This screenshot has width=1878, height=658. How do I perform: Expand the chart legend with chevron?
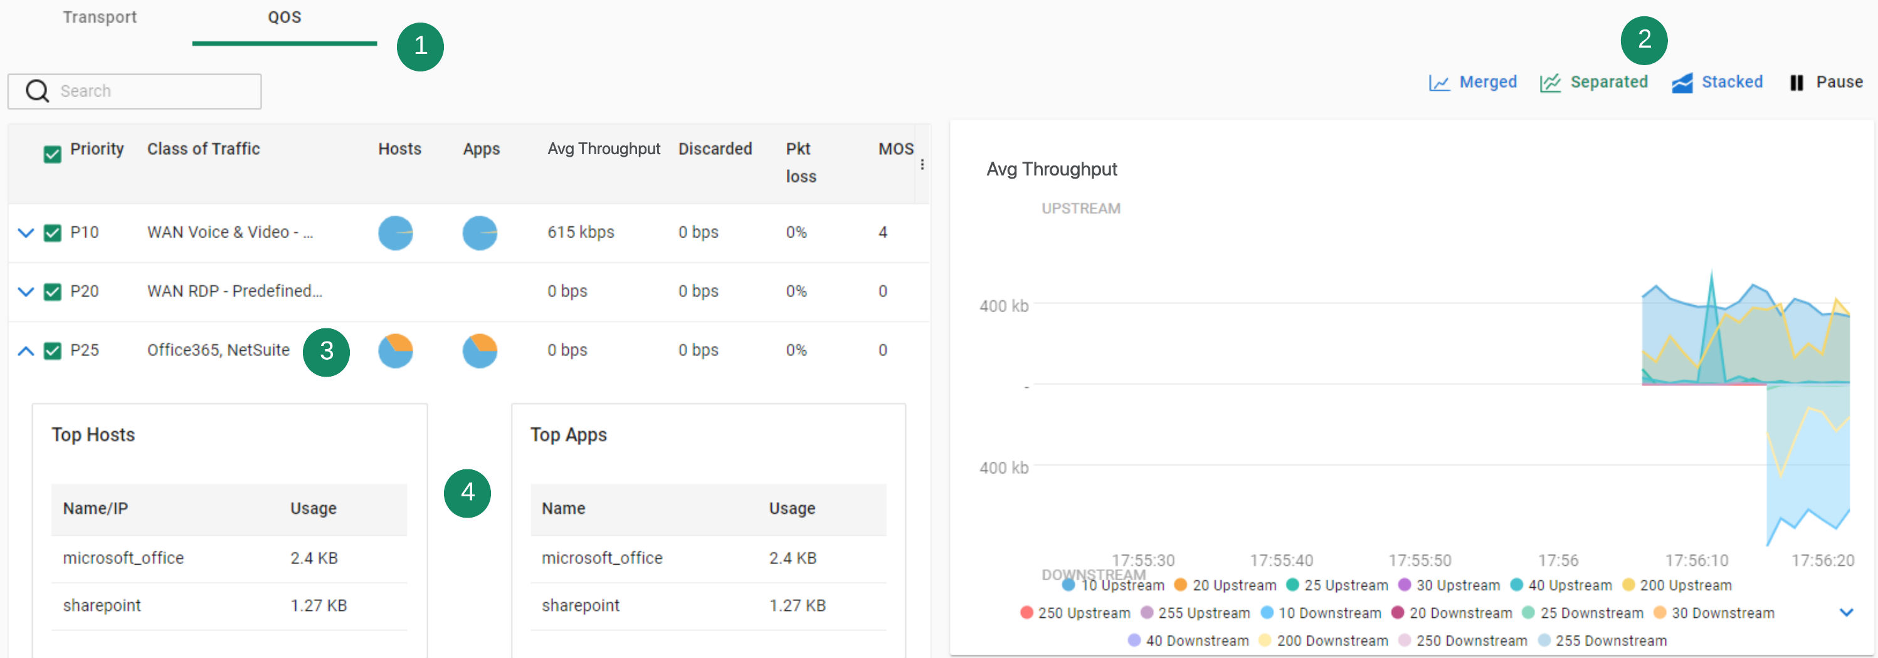tap(1846, 612)
